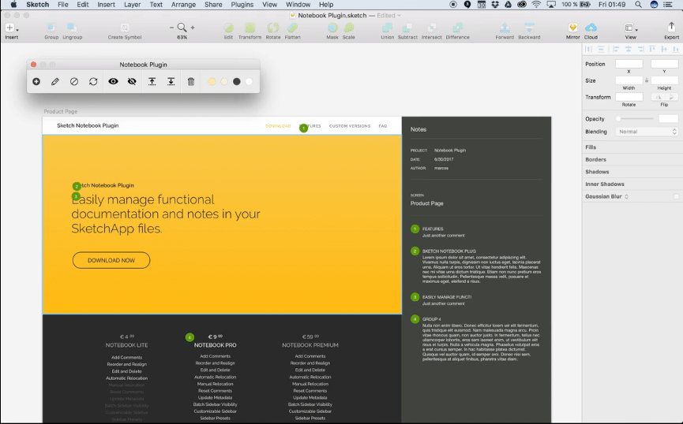The width and height of the screenshot is (683, 424).
Task: Click the move-to-bottom arrow icon
Action: click(x=171, y=81)
